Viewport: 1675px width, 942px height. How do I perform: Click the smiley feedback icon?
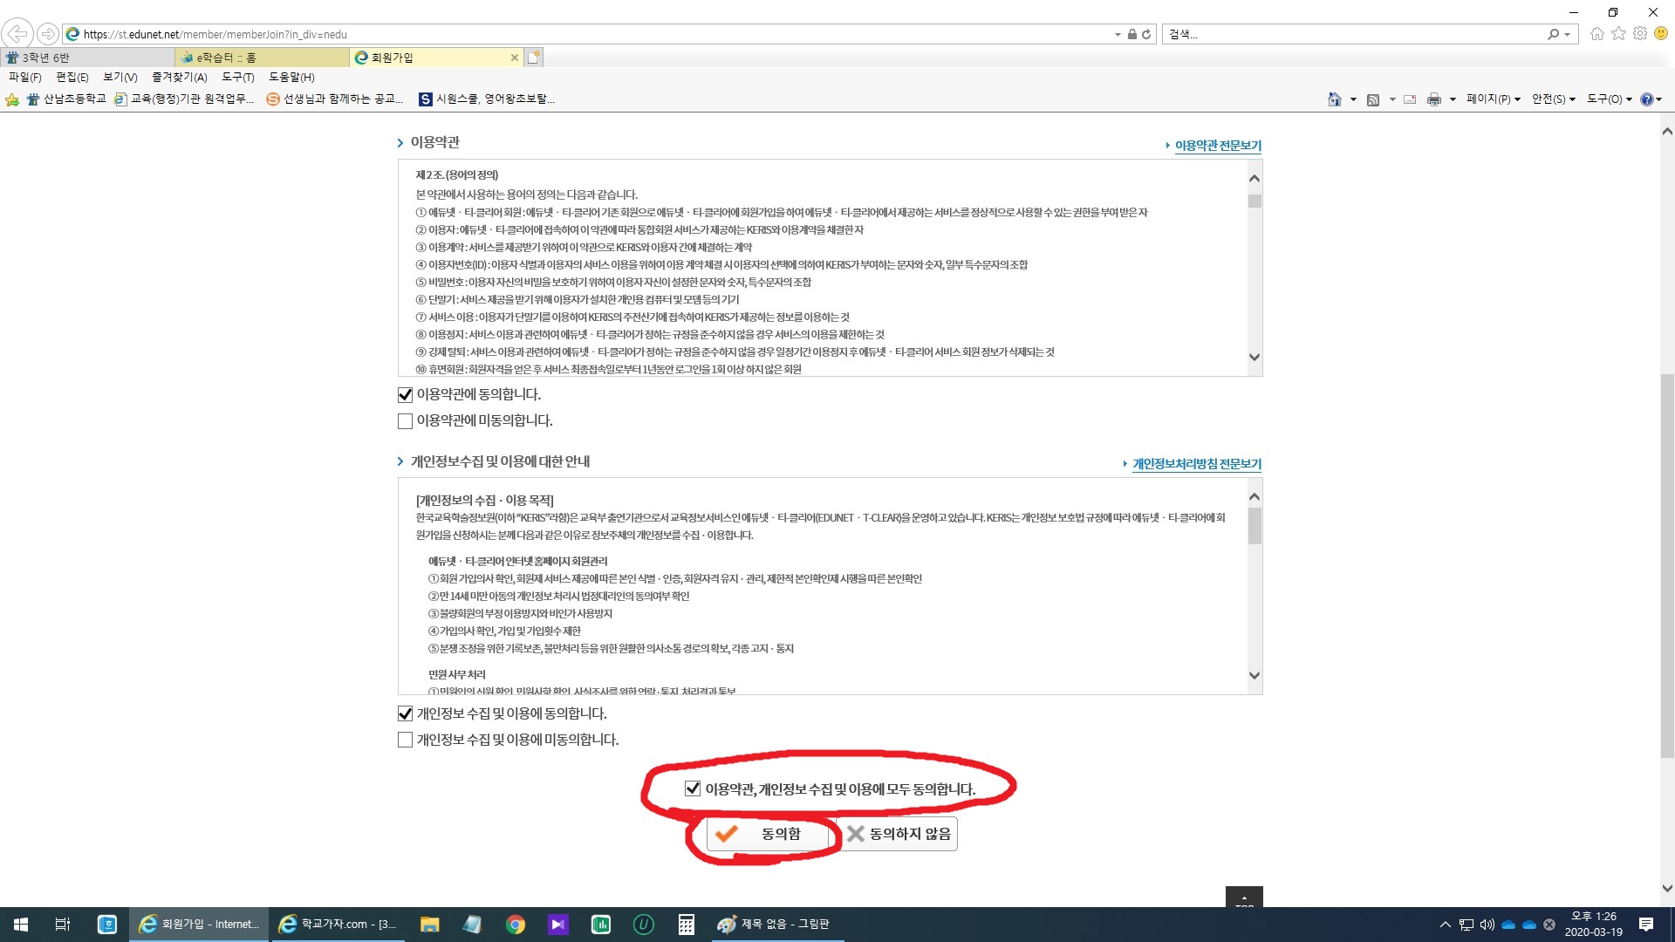(x=1661, y=33)
